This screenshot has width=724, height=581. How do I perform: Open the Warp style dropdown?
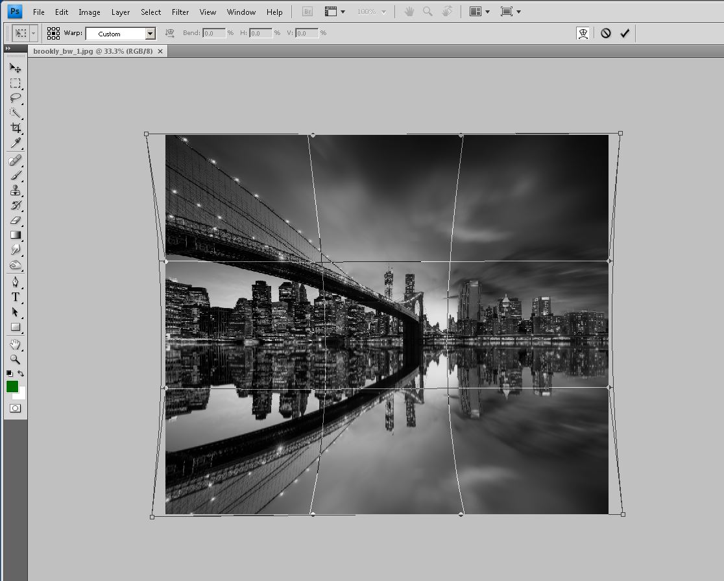coord(150,34)
